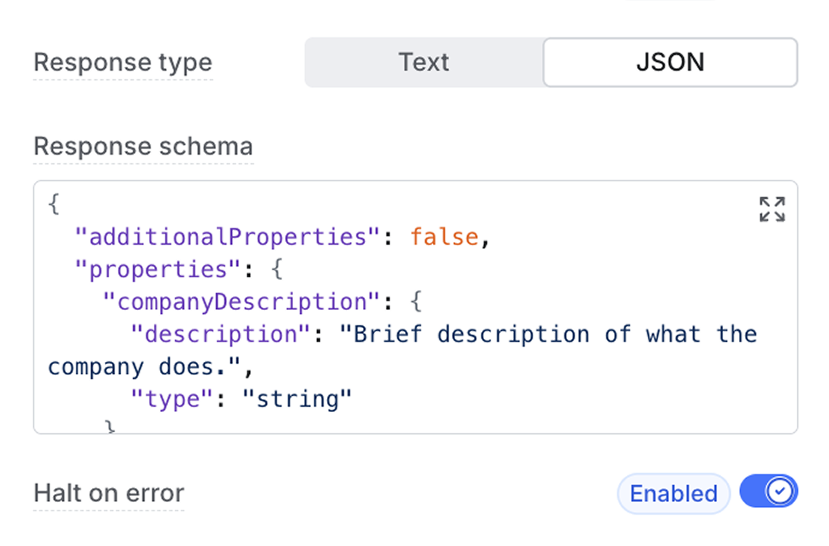Click the "Brief description of what the" text
Screen dimensions: 829x546
(548, 334)
